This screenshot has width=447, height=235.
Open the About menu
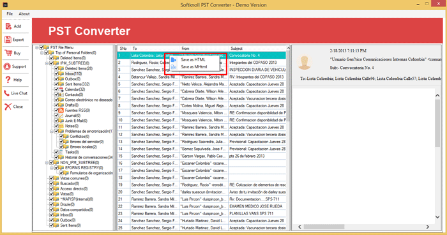[24, 13]
